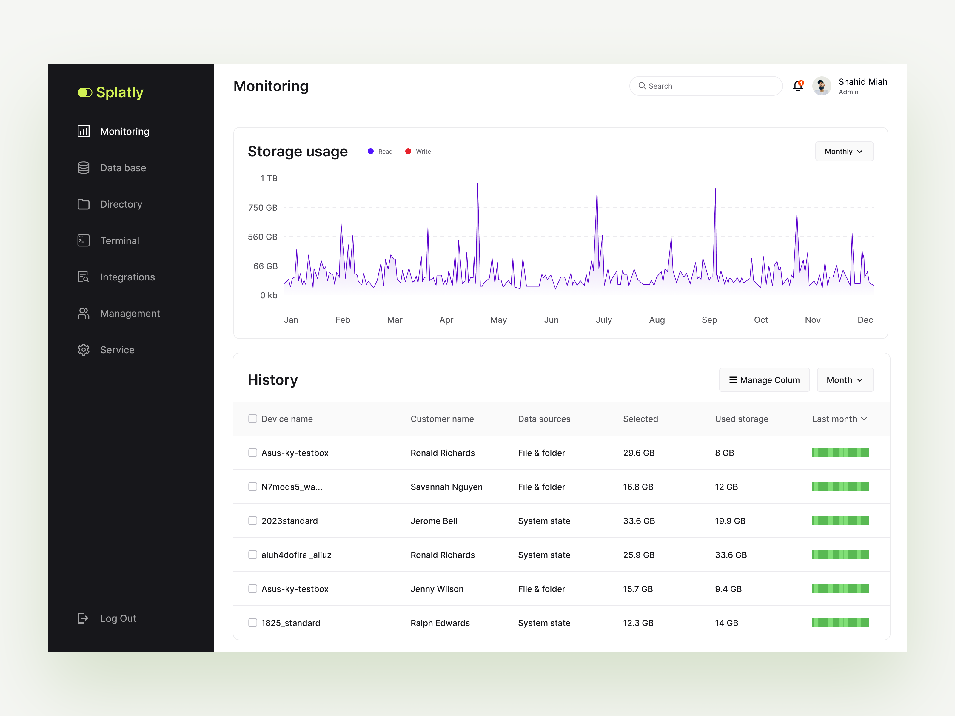This screenshot has width=955, height=716.
Task: Check the 2023standard device checkbox
Action: pos(252,521)
